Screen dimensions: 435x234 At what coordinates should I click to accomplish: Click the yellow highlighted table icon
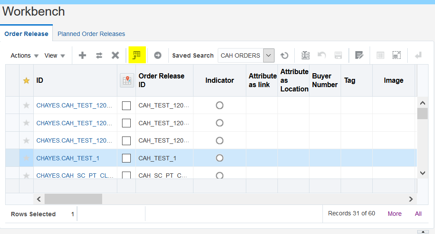pyautogui.click(x=137, y=55)
